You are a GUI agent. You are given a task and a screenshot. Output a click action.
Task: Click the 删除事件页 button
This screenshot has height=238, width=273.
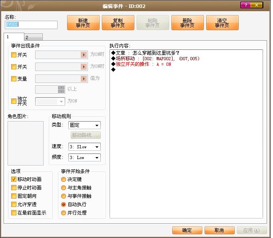coord(187,23)
